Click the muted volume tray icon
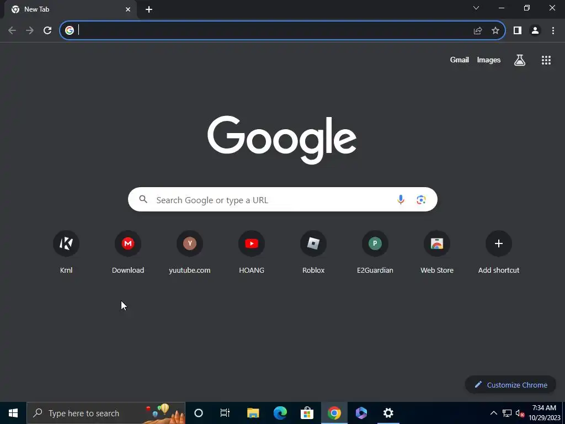565x424 pixels. (x=520, y=413)
